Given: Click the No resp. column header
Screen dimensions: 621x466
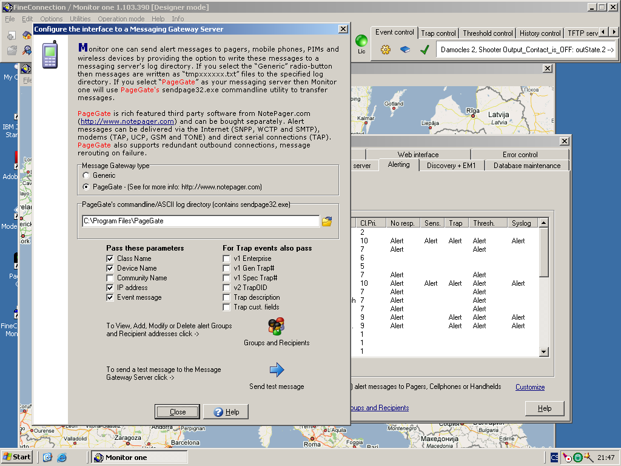Looking at the screenshot, I should [x=403, y=223].
